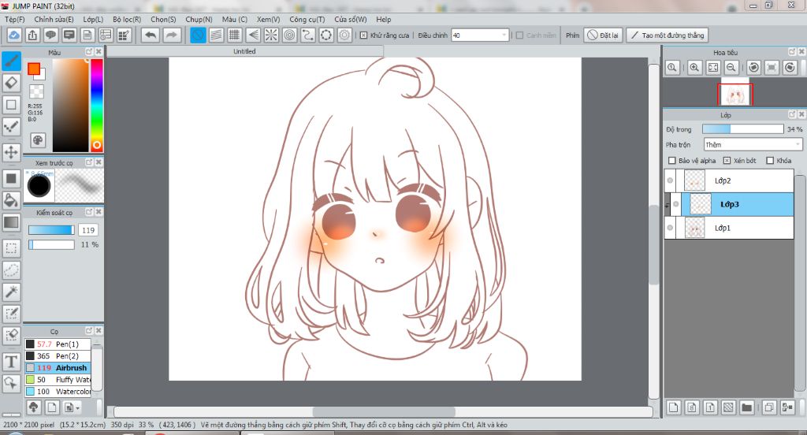The image size is (807, 435).
Task: Select the Bucket fill tool
Action: click(11, 200)
